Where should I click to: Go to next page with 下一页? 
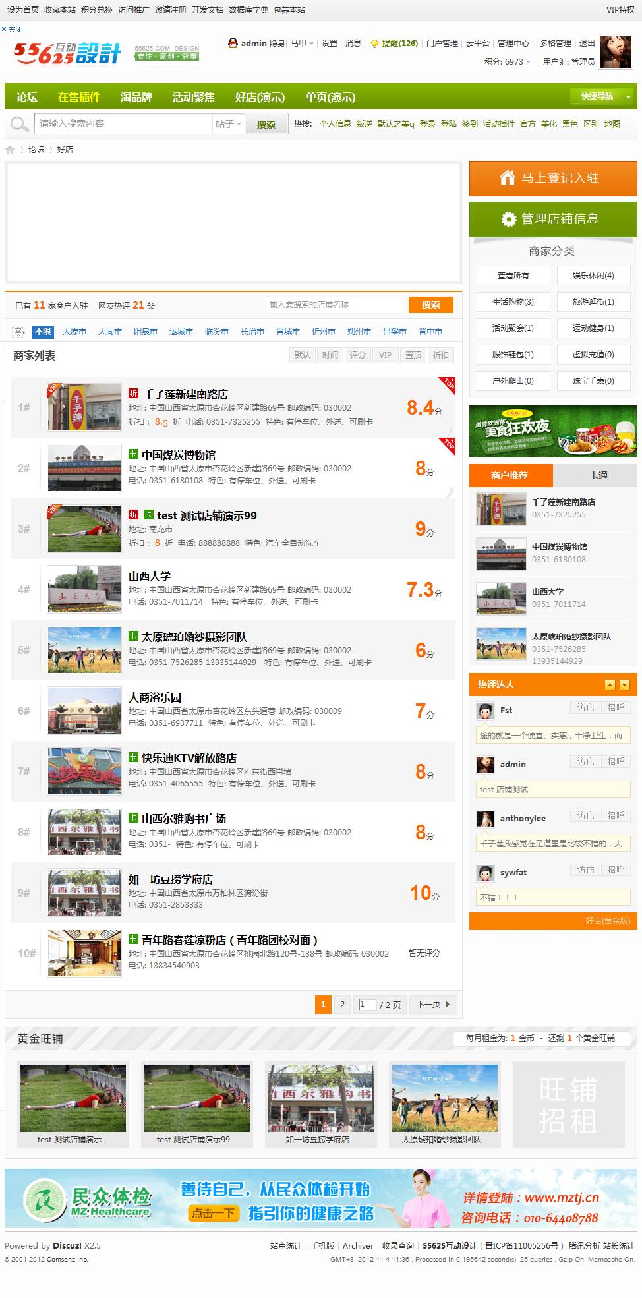click(433, 1005)
